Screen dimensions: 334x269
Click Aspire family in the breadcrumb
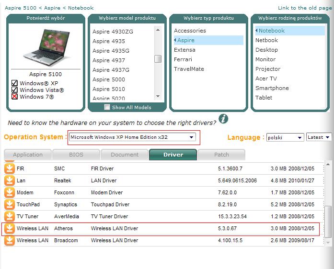52,8
